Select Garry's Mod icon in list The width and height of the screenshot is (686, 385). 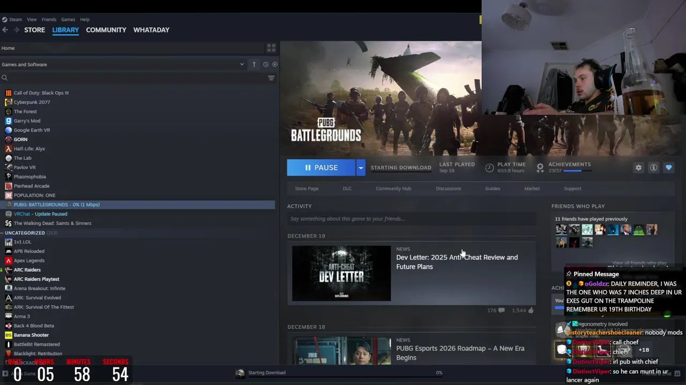click(x=9, y=121)
